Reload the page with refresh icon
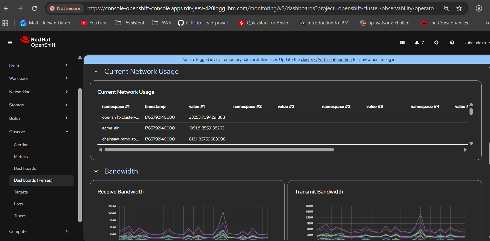The width and height of the screenshot is (490, 241). point(34,8)
